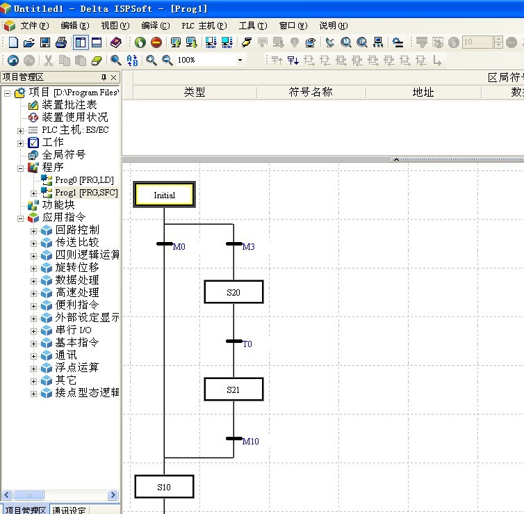
Task: Click the M10 transition marker
Action: point(234,438)
